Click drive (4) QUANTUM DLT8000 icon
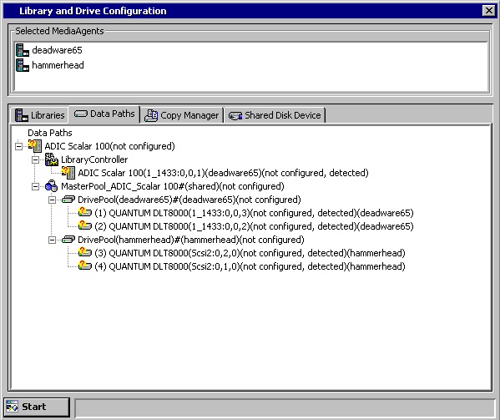The width and height of the screenshot is (500, 420). pyautogui.click(x=85, y=266)
